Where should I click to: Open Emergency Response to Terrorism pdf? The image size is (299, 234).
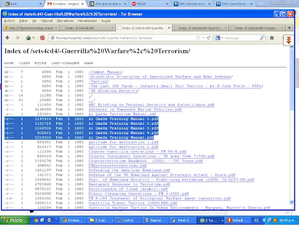(129, 184)
